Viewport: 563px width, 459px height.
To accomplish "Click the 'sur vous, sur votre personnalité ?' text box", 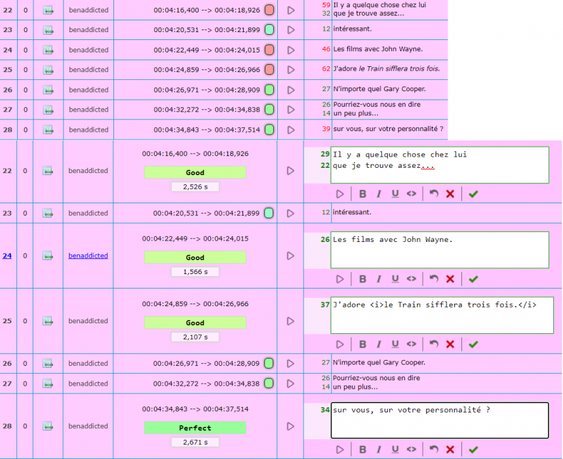I will (x=439, y=420).
